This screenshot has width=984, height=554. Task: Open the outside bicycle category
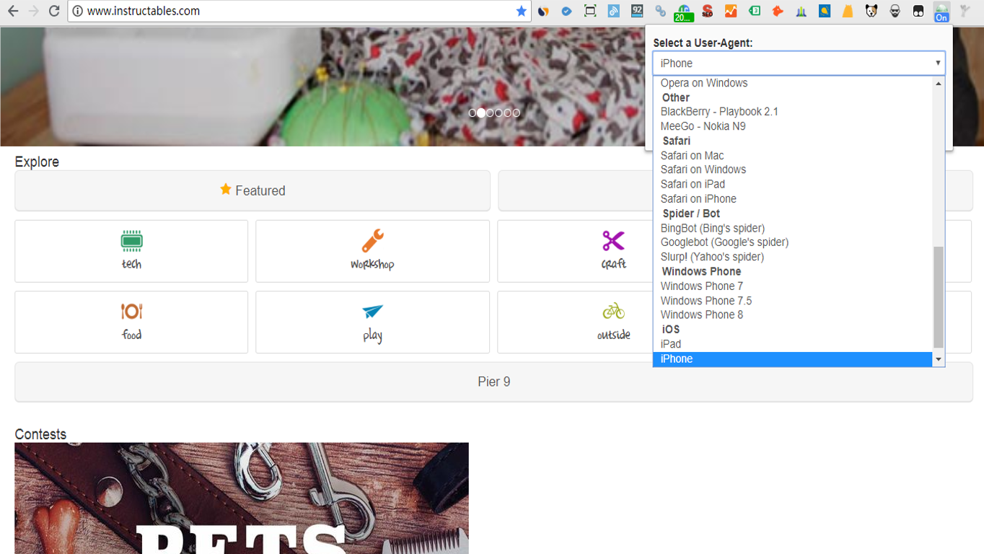pyautogui.click(x=613, y=312)
